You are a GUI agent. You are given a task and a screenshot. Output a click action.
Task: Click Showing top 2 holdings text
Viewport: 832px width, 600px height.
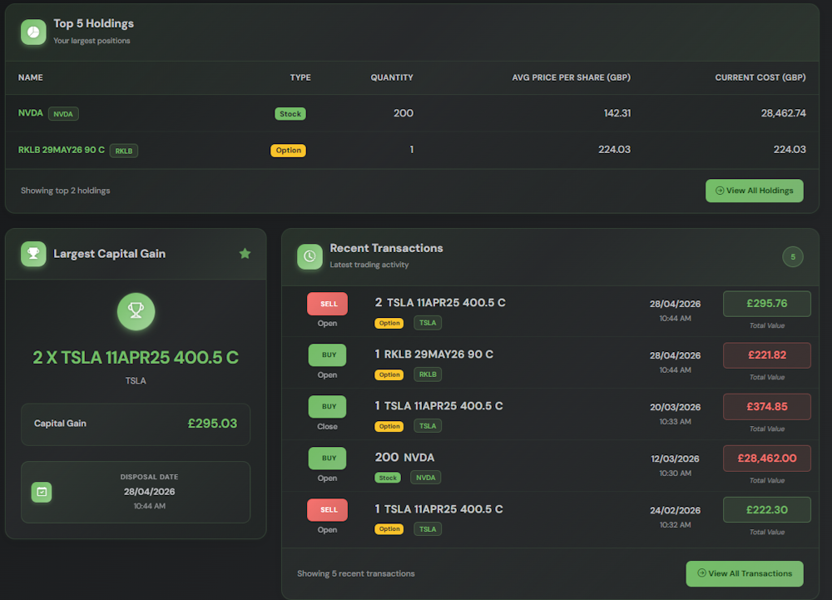tap(65, 191)
